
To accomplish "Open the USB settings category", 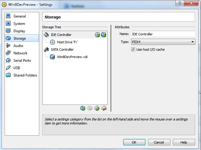I will pos(17,68).
